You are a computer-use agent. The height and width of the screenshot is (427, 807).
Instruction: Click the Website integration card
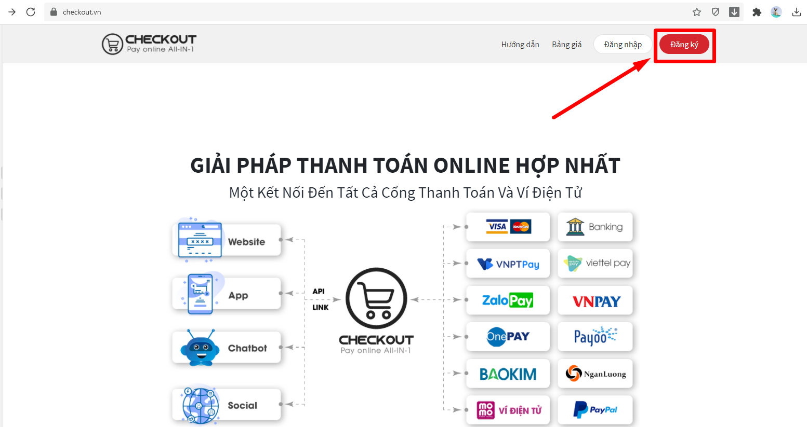pos(227,240)
